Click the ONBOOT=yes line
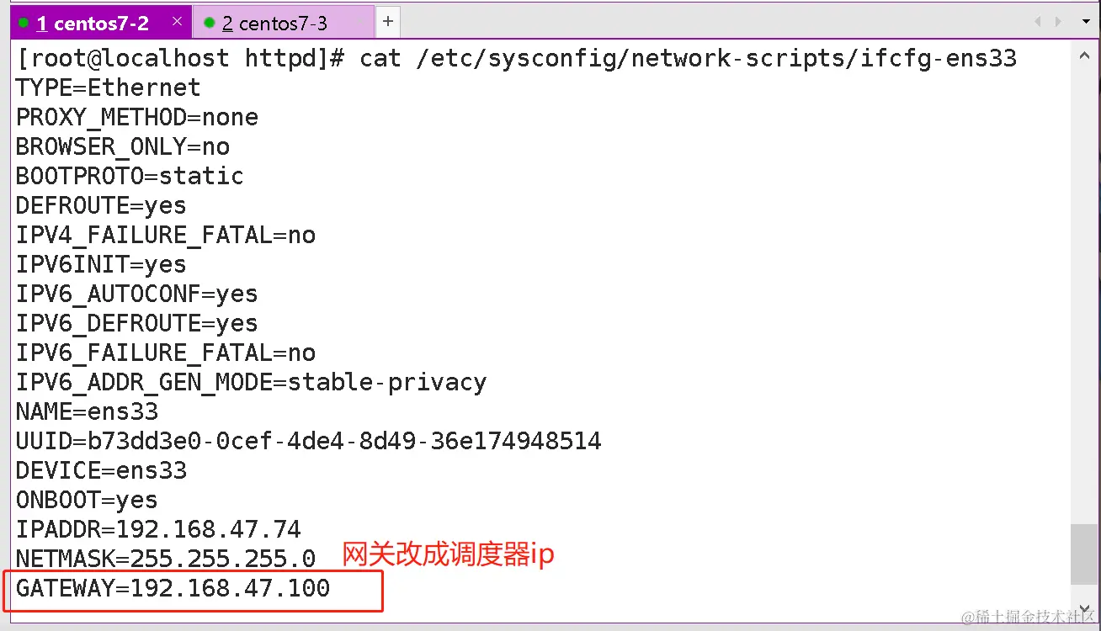Screen dimensions: 1101x631 [x=87, y=500]
